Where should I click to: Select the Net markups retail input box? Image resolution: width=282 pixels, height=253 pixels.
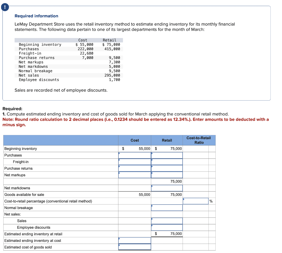click(x=167, y=175)
